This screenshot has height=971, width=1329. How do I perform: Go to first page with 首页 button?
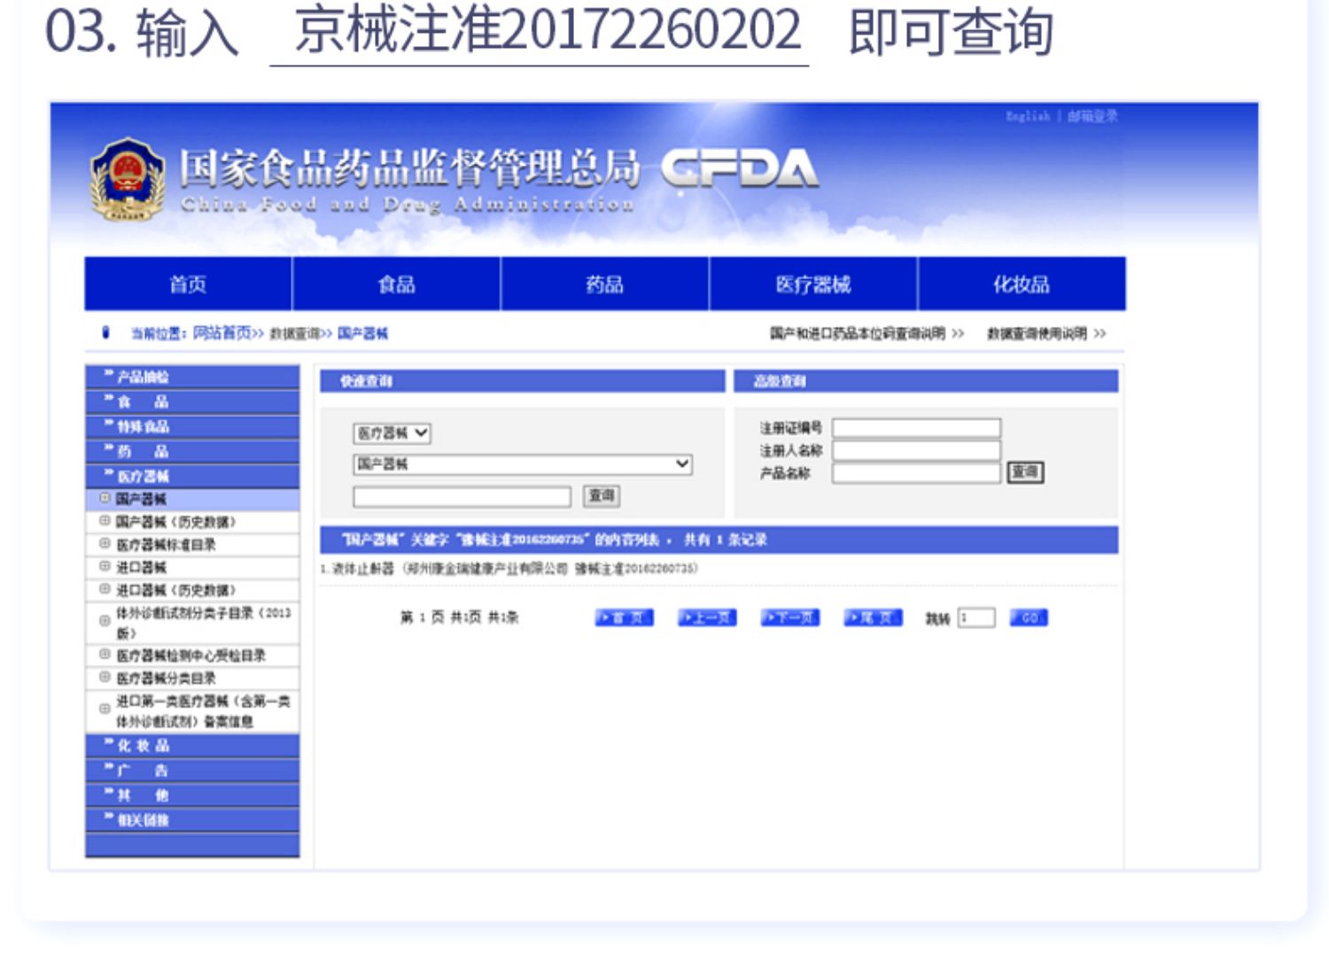coord(624,618)
